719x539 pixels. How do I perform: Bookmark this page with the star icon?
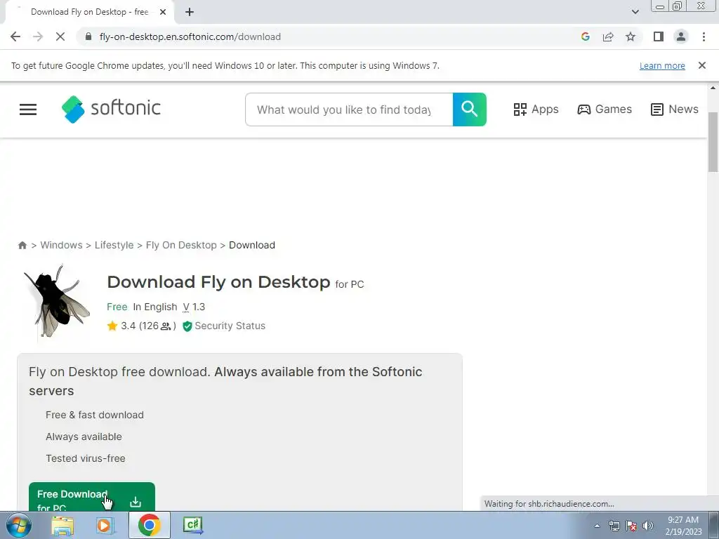(631, 36)
